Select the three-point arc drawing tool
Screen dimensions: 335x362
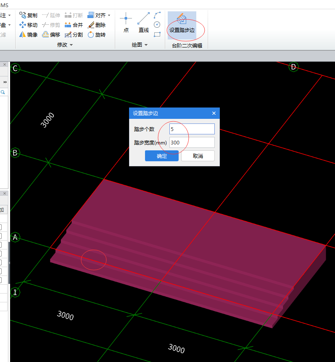pos(157,15)
